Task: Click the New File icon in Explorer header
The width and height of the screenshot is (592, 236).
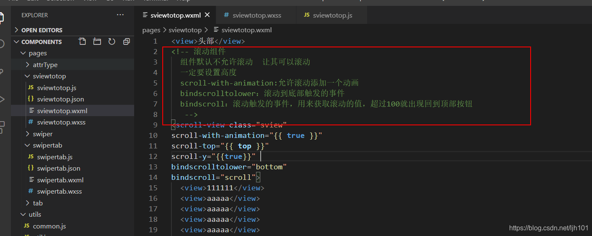Action: click(82, 41)
